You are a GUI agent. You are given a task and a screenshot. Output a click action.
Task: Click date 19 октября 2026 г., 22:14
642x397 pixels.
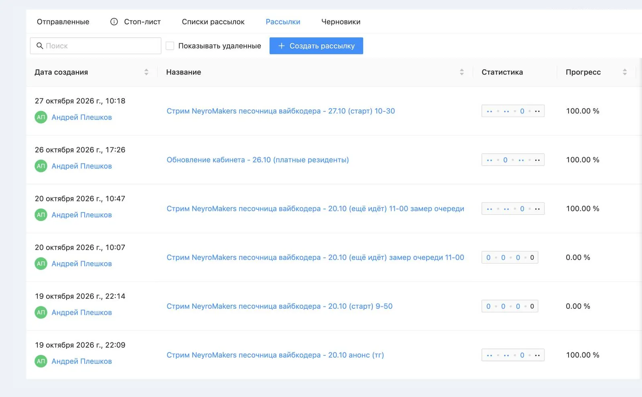[80, 296]
